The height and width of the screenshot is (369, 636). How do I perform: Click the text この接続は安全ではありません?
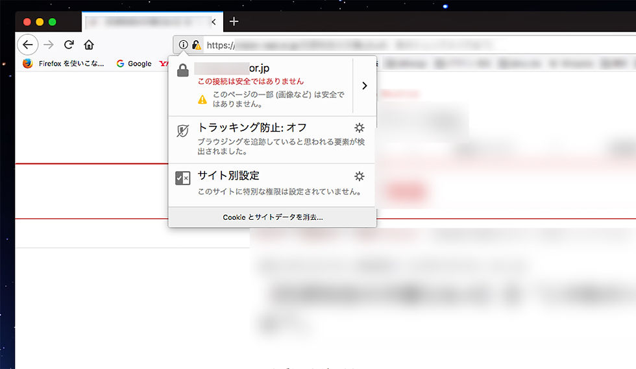coord(251,82)
